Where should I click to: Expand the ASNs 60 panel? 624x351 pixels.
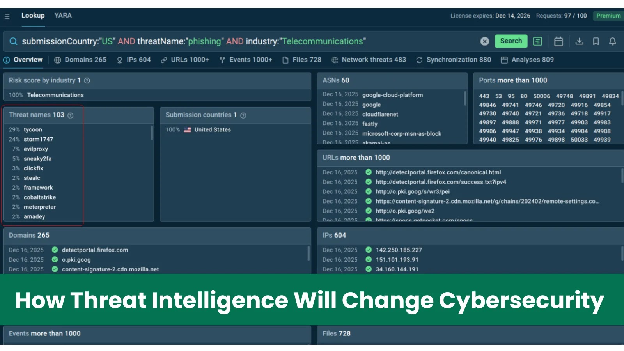point(335,80)
